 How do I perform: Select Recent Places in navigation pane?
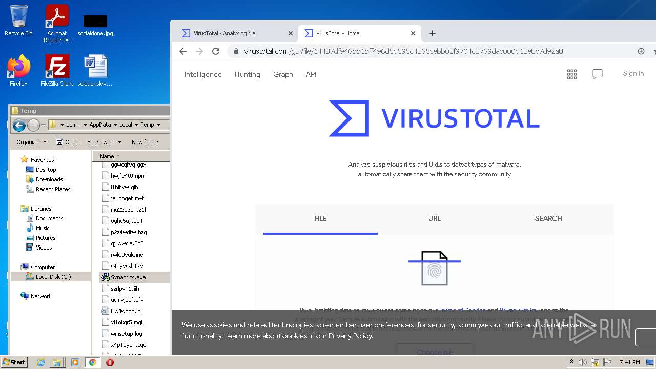(x=48, y=189)
